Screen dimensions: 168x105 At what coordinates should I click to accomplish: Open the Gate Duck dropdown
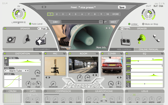pyautogui.click(x=33, y=95)
